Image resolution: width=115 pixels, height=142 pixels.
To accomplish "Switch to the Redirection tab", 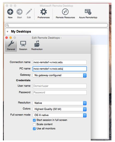I will click(x=37, y=46).
